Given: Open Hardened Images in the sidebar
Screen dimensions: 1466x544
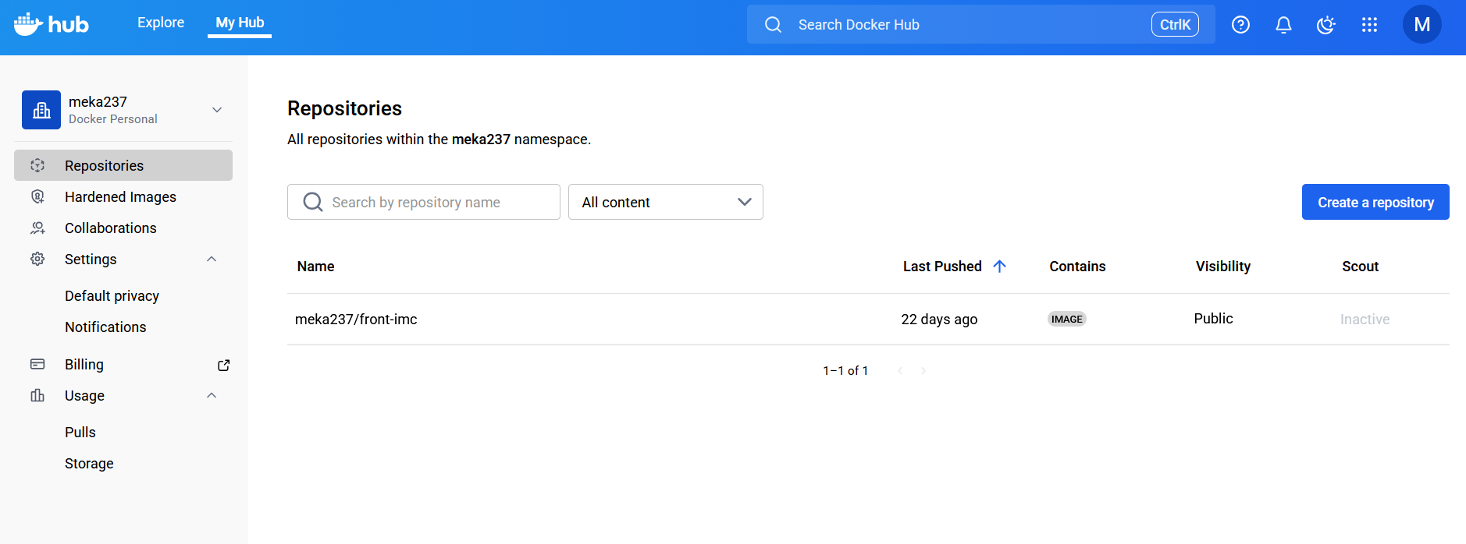Looking at the screenshot, I should coord(123,196).
